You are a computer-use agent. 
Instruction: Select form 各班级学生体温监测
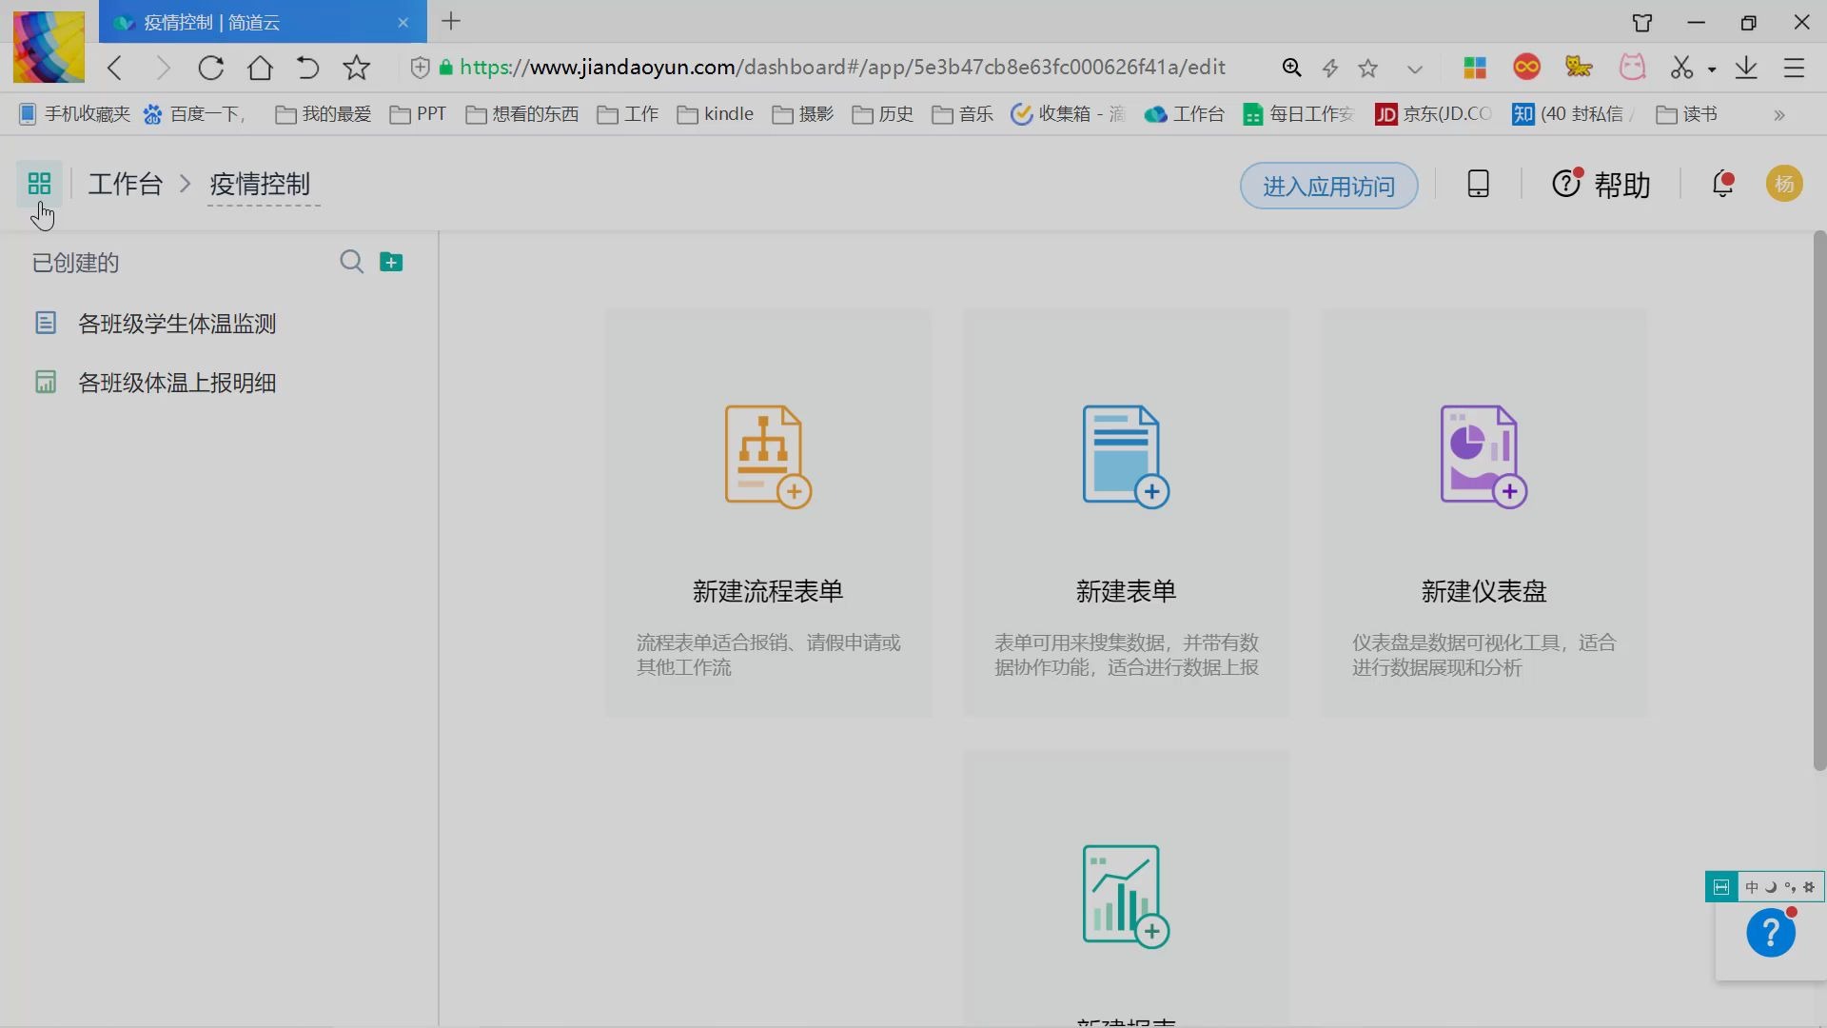(177, 324)
